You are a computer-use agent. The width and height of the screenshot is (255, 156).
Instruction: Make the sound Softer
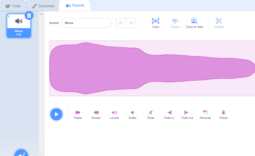pyautogui.click(x=133, y=115)
